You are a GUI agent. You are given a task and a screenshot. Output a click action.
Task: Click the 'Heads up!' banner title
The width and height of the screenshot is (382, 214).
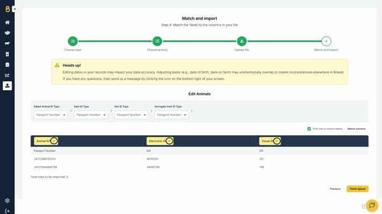coord(72,65)
